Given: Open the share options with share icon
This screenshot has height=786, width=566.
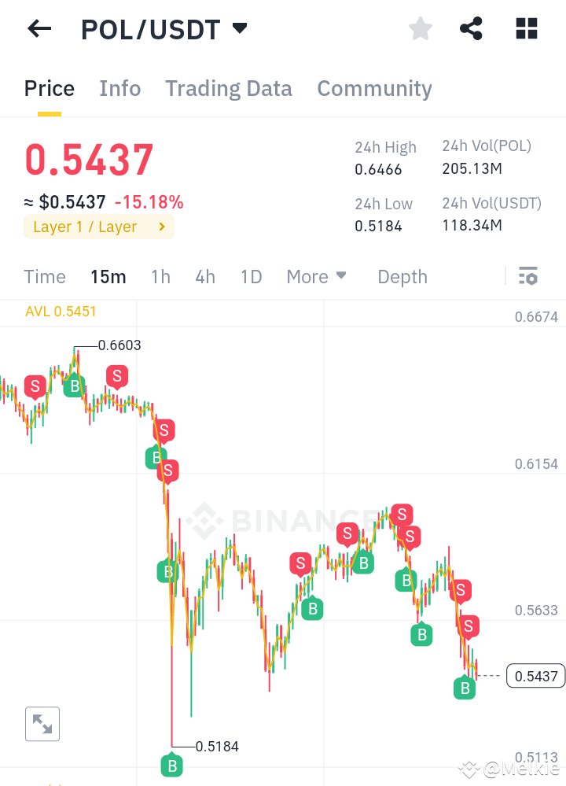Looking at the screenshot, I should (471, 28).
